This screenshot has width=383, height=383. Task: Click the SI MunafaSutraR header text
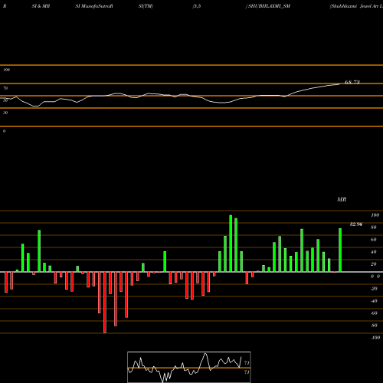pyautogui.click(x=94, y=6)
